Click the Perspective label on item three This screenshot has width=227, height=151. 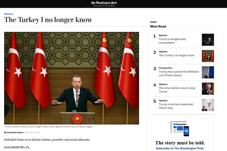pos(165,68)
